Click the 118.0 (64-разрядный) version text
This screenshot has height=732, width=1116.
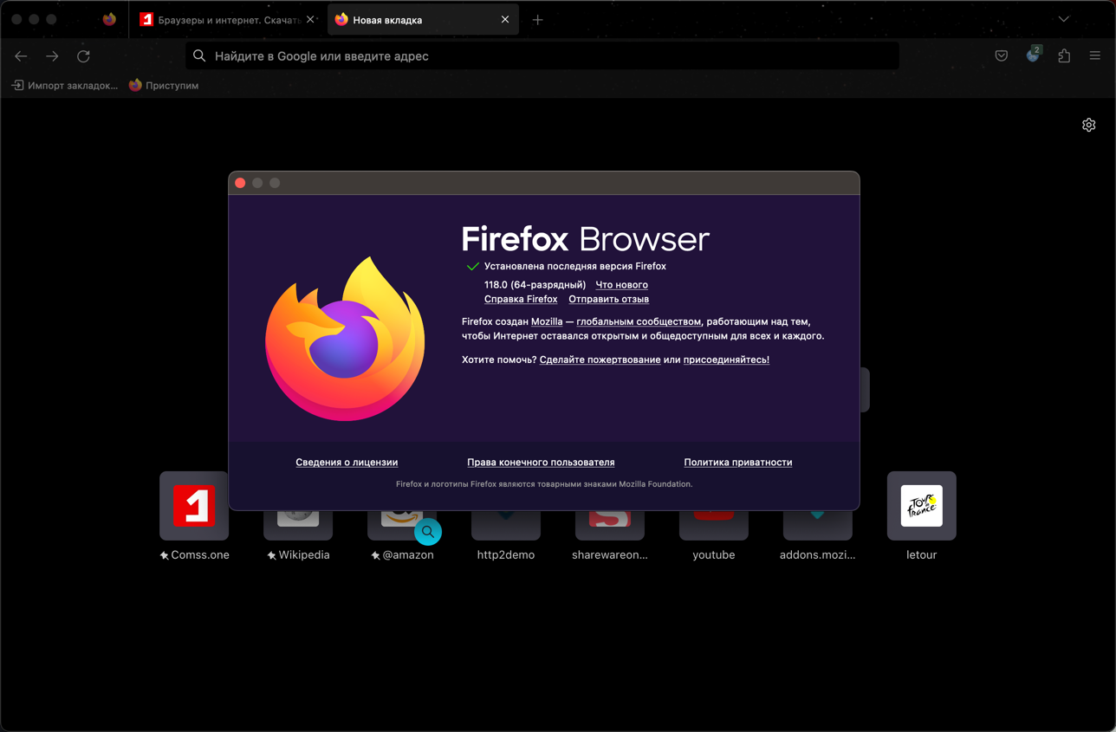point(535,285)
